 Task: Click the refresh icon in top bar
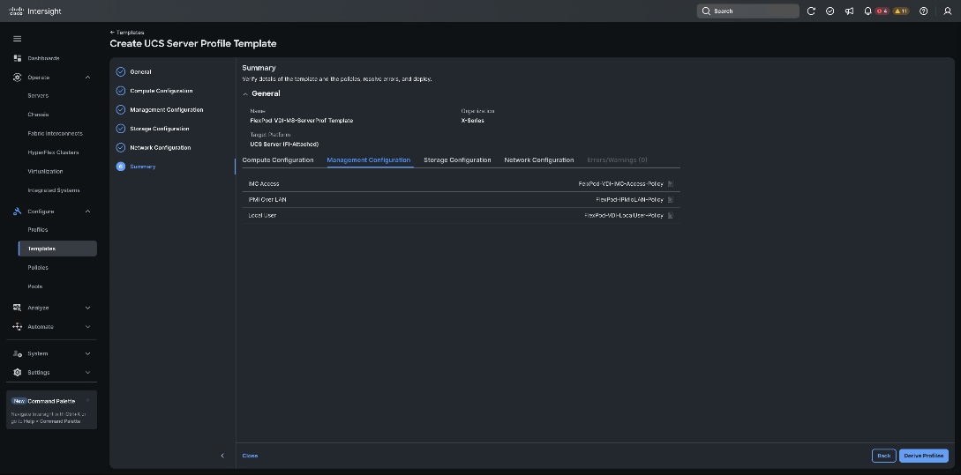point(811,11)
